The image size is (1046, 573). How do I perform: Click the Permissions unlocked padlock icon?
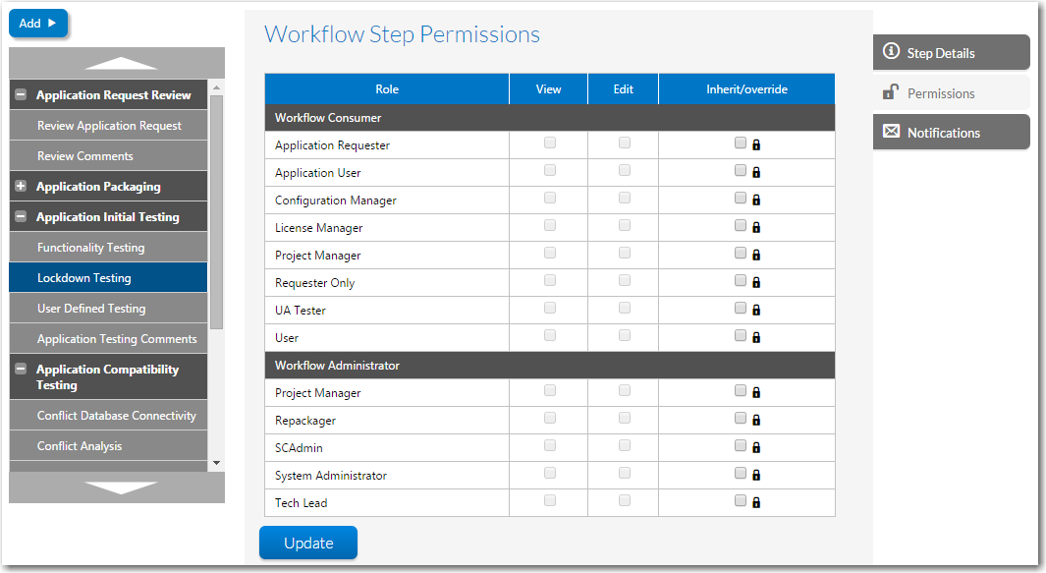point(890,92)
